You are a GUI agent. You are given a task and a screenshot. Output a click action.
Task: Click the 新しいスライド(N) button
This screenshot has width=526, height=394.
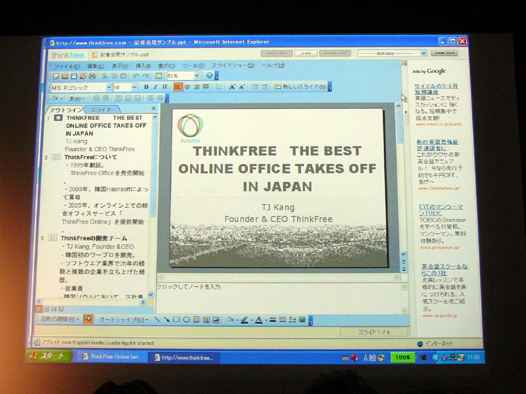click(300, 87)
